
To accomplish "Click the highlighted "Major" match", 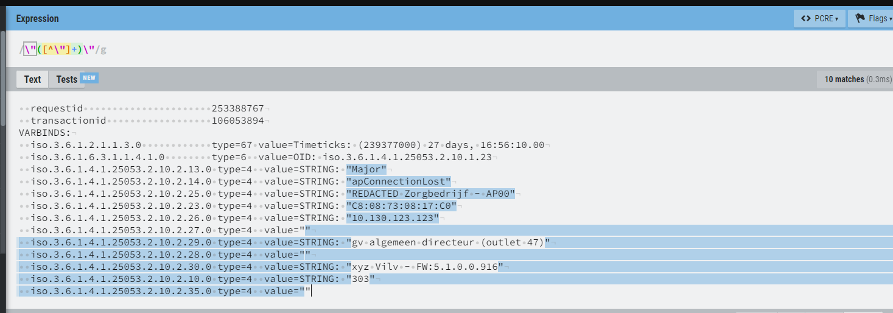I will pyautogui.click(x=366, y=169).
